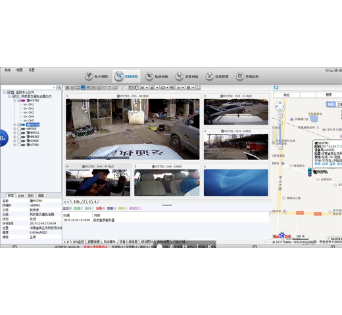Select the single-window video layout icon
342x315 pixels.
(x=68, y=87)
